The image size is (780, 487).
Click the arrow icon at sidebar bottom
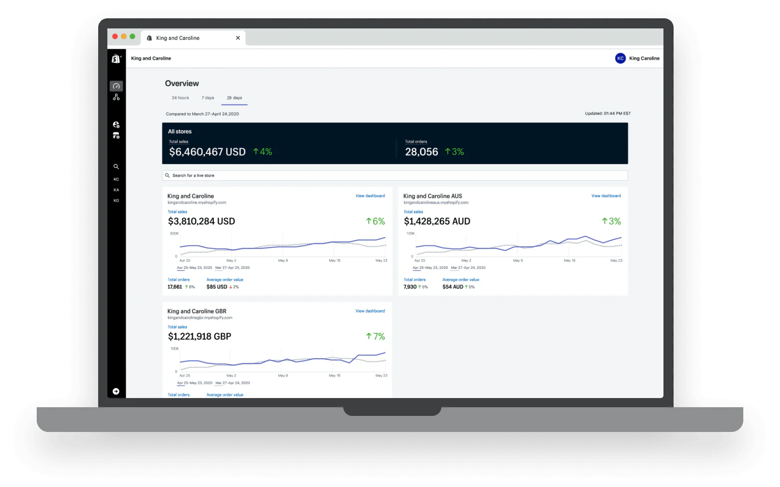point(116,391)
